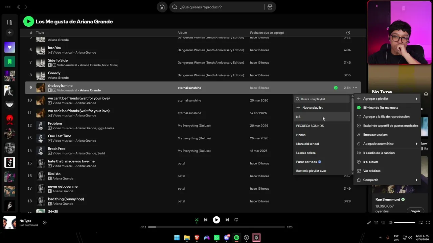Click the Busca una playlist search field
Screen dimensions: 433x243
pos(322,99)
